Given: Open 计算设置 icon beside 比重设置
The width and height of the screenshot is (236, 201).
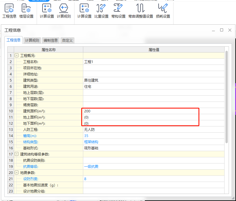Looking at the screenshot, I should pyautogui.click(x=84, y=11).
